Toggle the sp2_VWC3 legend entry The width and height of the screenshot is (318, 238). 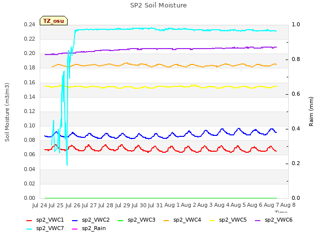point(137,220)
